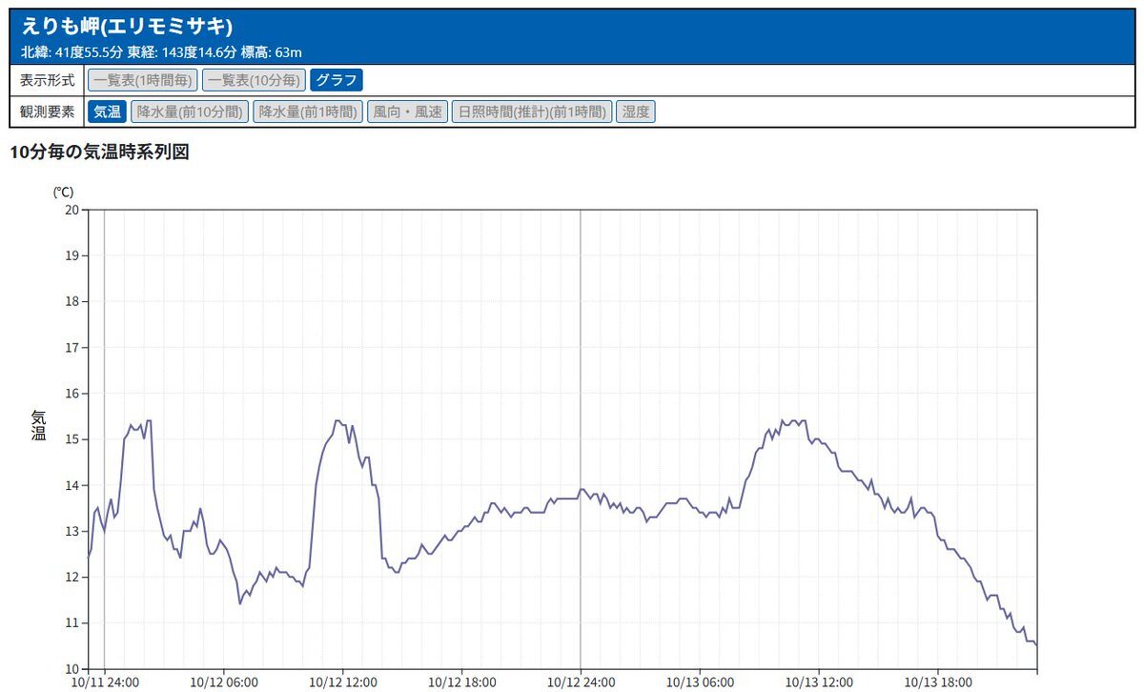Select 日照時間(推計)(前1時間) element

(531, 112)
